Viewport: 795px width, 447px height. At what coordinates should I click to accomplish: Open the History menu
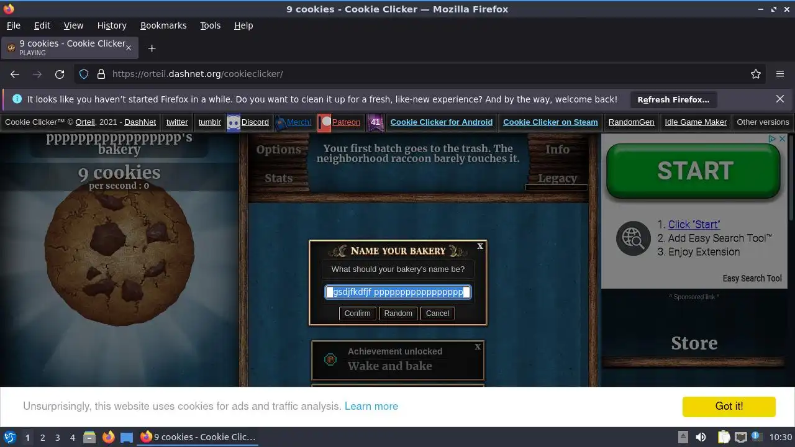tap(112, 25)
